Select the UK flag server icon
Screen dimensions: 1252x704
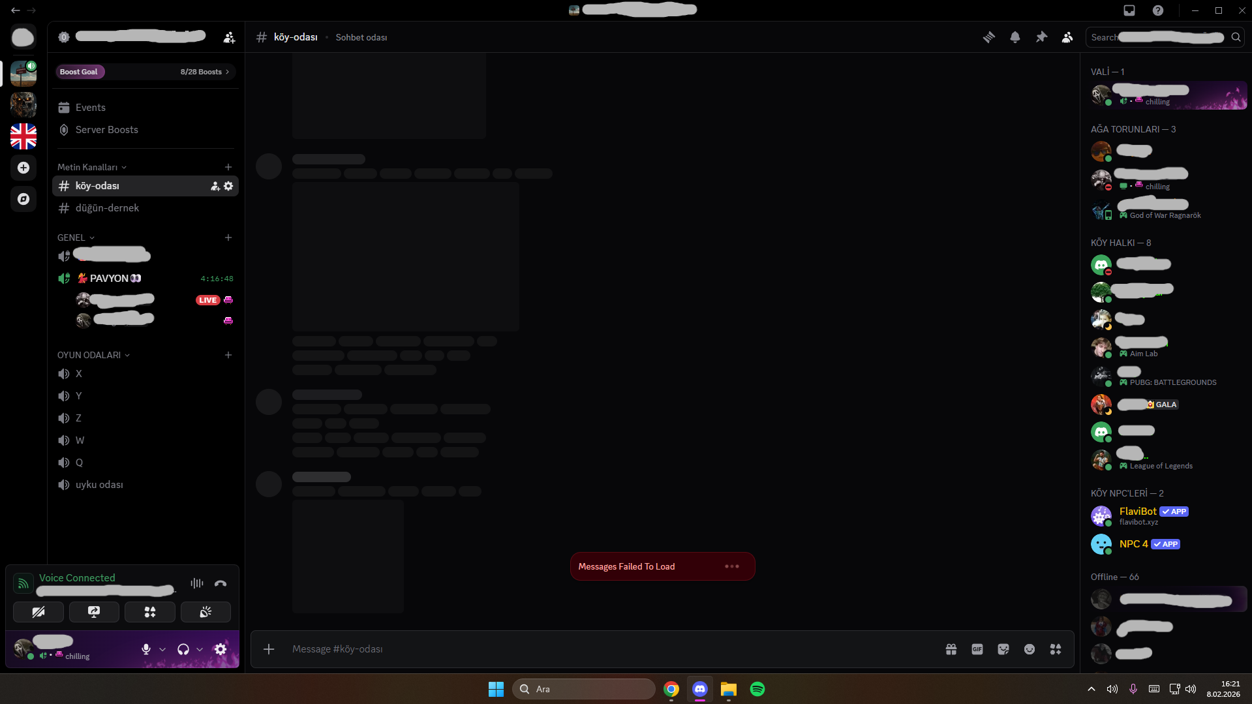(x=23, y=136)
